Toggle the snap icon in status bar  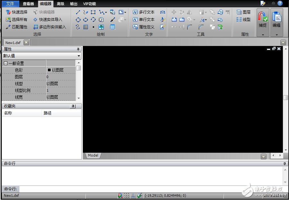[x=120, y=195]
